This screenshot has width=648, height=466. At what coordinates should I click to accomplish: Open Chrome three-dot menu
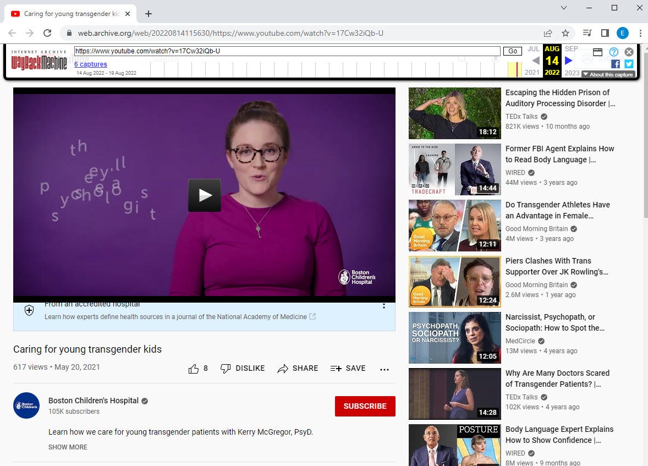[640, 33]
